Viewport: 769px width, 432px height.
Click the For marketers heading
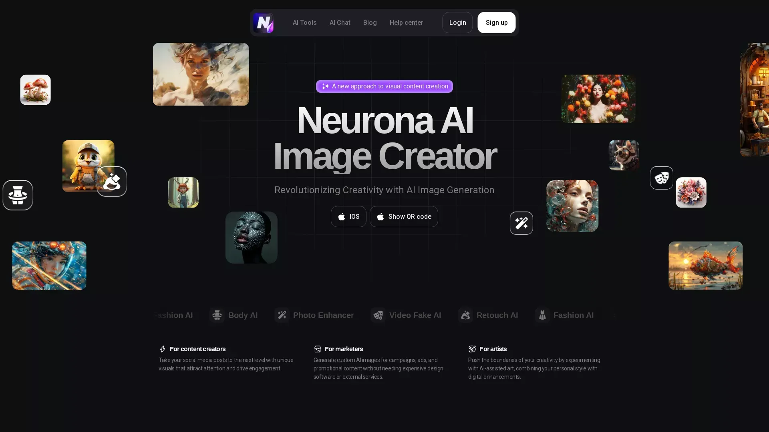click(344, 349)
